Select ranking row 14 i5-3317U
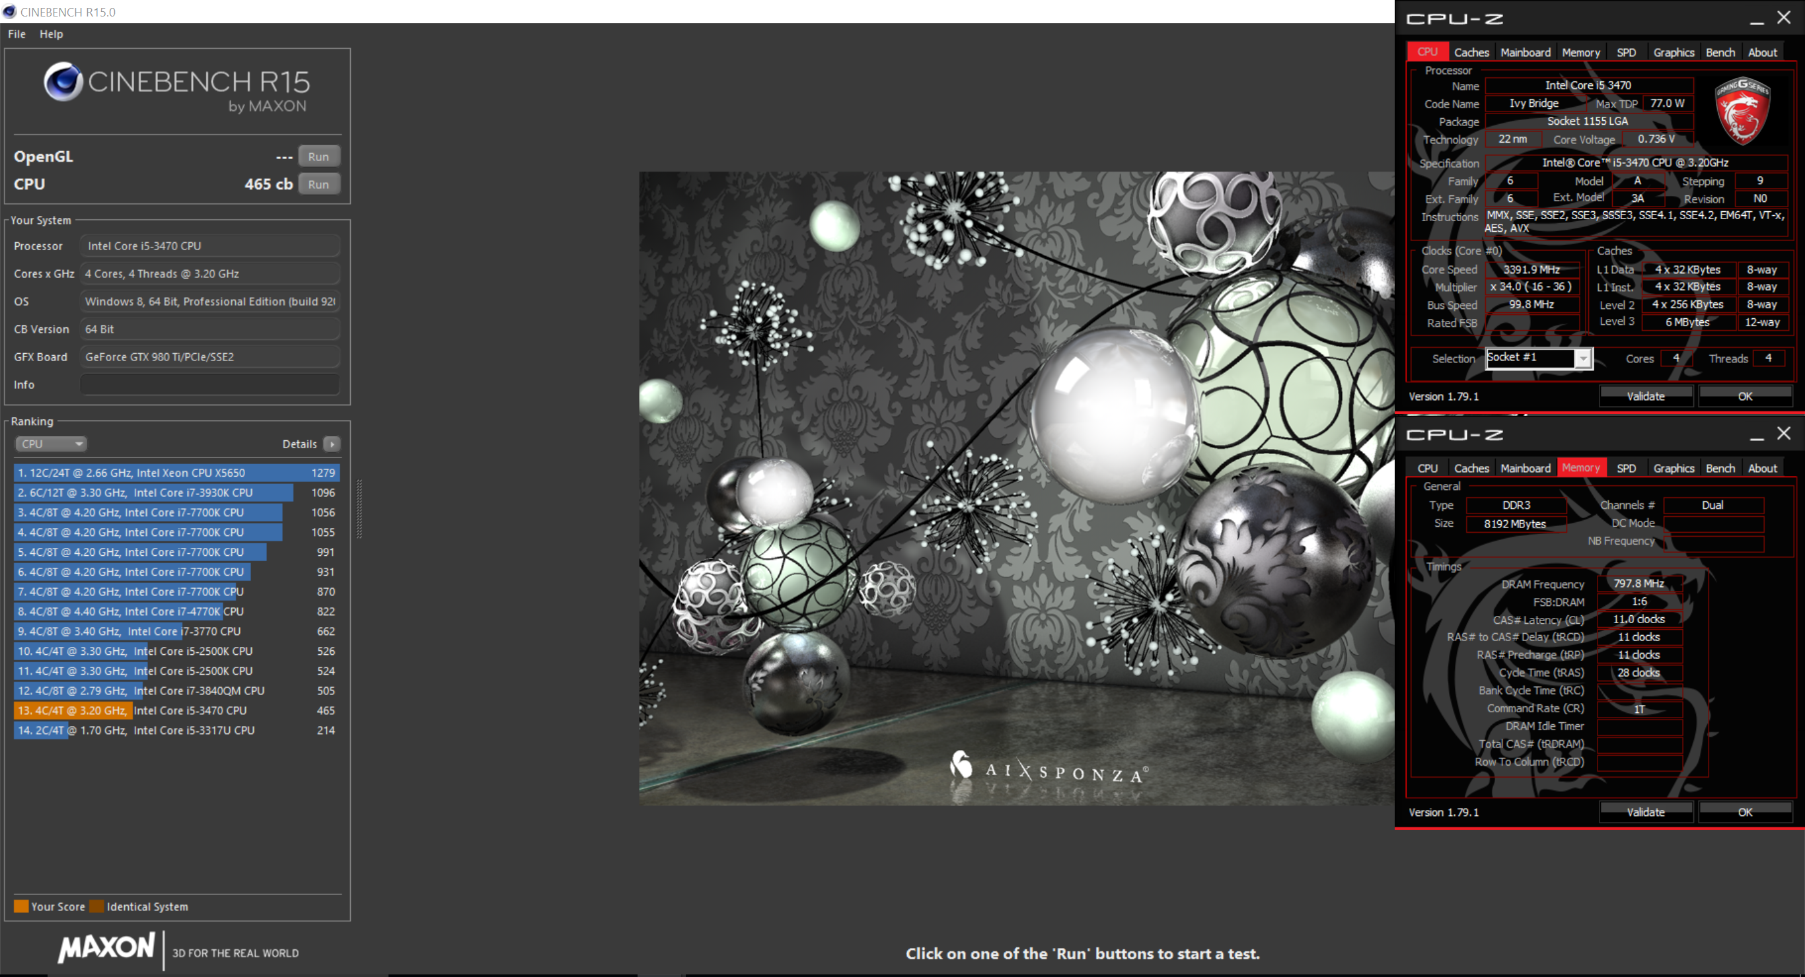 pos(176,729)
